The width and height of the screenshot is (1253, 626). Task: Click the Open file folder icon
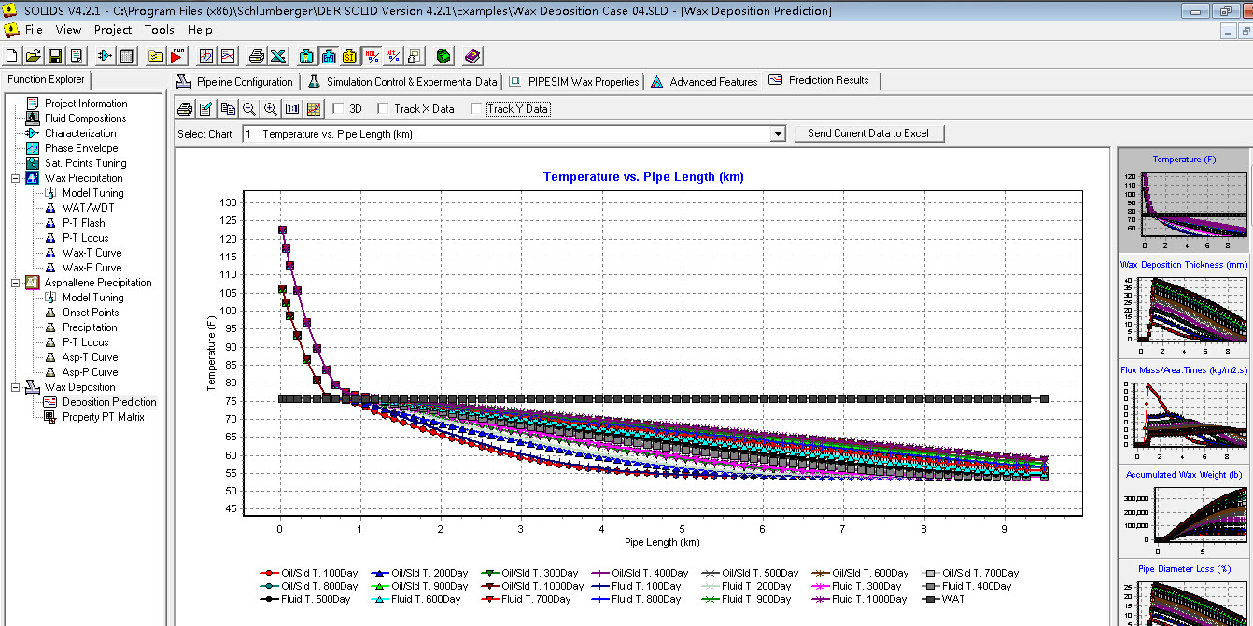34,56
